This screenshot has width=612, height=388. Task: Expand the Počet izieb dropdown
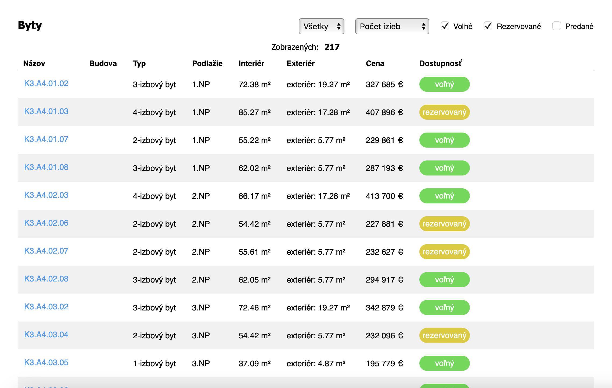pyautogui.click(x=392, y=26)
